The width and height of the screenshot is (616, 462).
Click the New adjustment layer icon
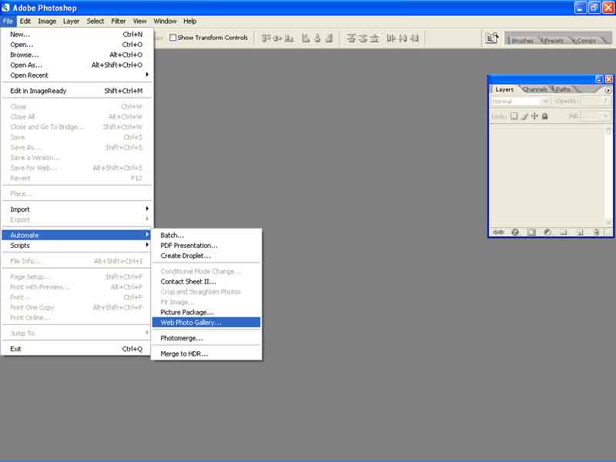pyautogui.click(x=547, y=232)
